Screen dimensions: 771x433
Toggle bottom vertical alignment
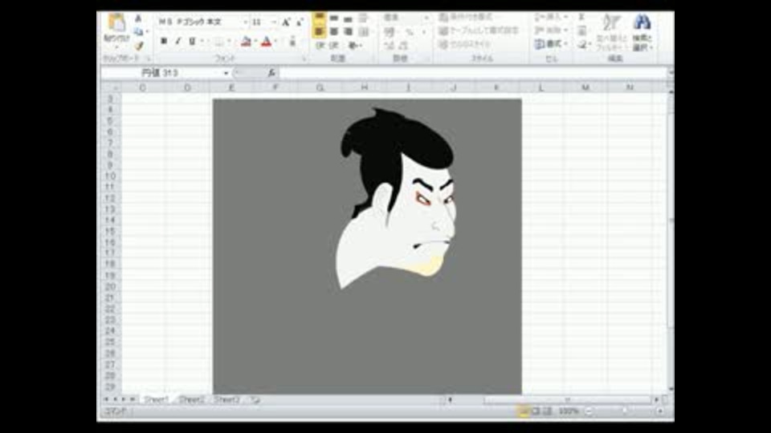pyautogui.click(x=348, y=18)
